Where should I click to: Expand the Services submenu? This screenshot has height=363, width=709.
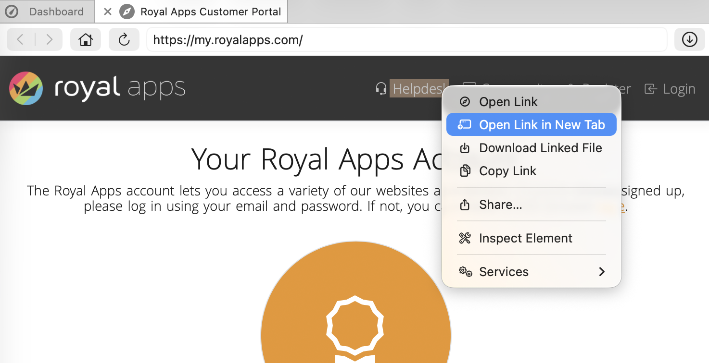pos(532,272)
